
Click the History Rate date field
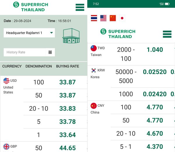pos(24,52)
